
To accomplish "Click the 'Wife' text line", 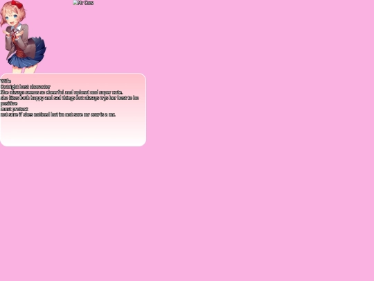I will [x=6, y=81].
